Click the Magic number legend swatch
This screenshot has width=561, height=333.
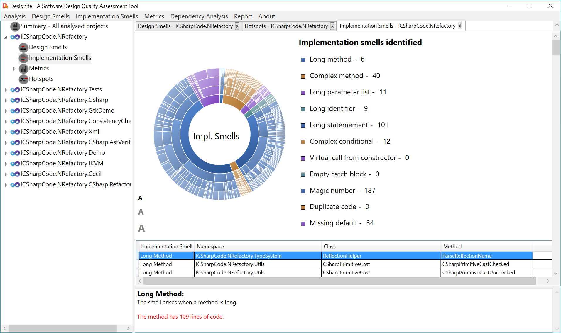click(303, 191)
